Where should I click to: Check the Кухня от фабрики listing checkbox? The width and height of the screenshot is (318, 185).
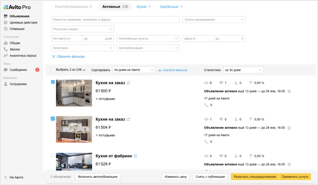(53, 155)
